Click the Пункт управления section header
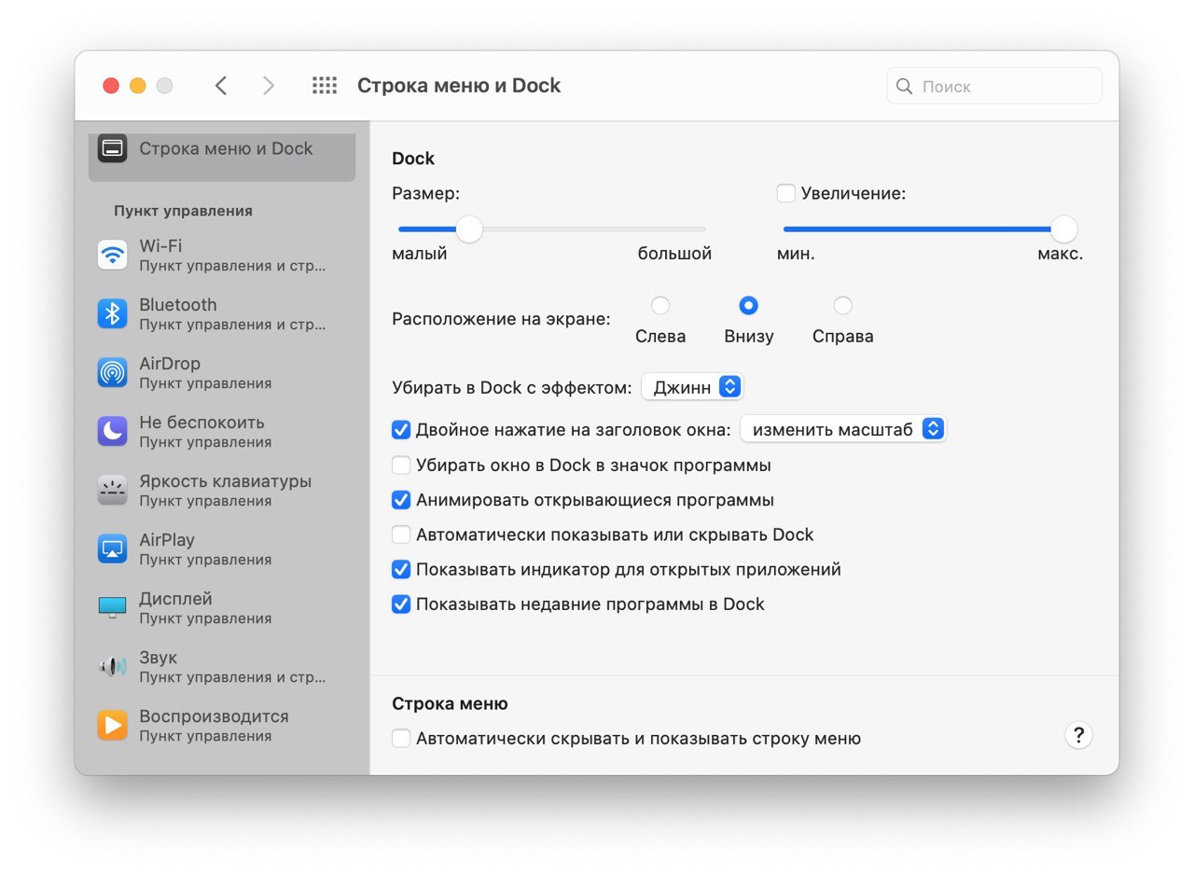The image size is (1194, 874). 183,211
